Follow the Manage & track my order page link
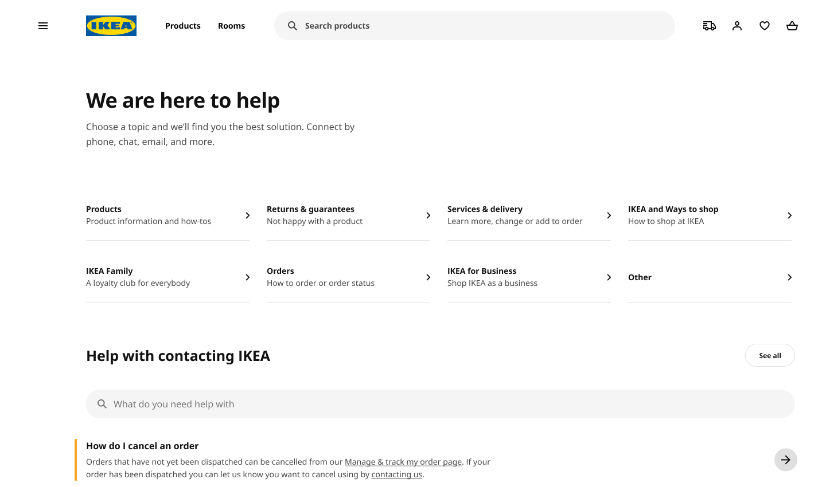Viewport: 826px width, 487px height. [403, 462]
